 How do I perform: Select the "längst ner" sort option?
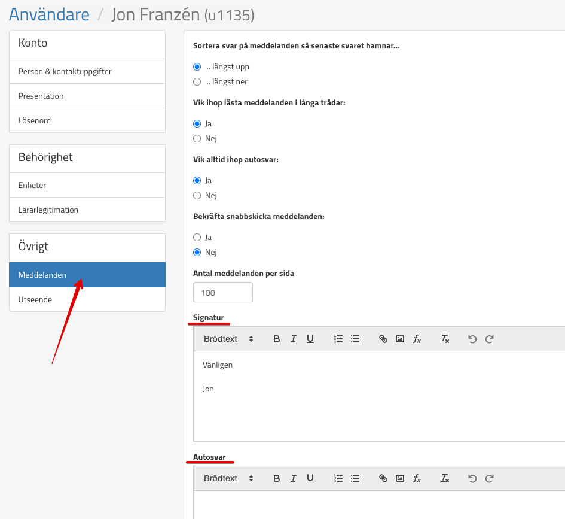[197, 81]
